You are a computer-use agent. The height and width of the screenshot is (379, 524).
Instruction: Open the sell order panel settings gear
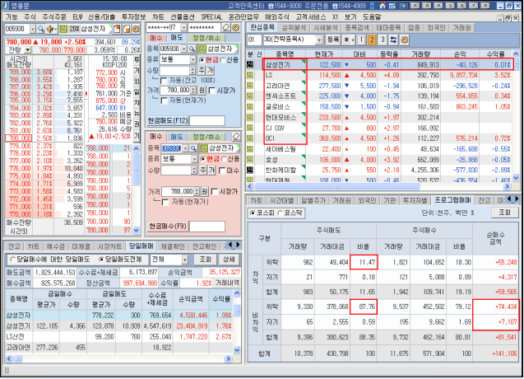pyautogui.click(x=235, y=27)
